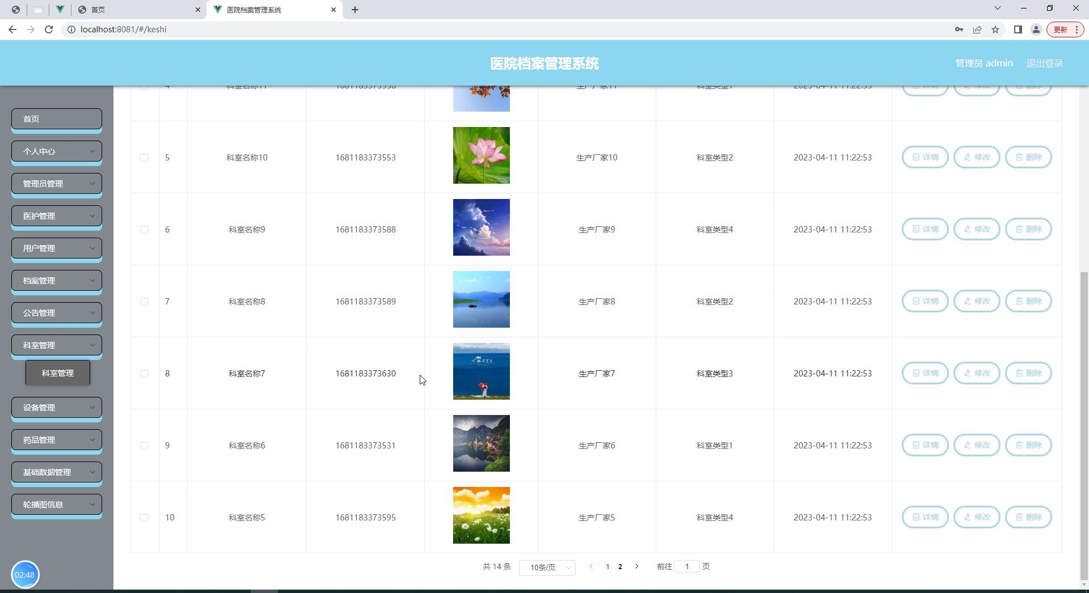Click 退出登录 to log out

tap(1044, 63)
